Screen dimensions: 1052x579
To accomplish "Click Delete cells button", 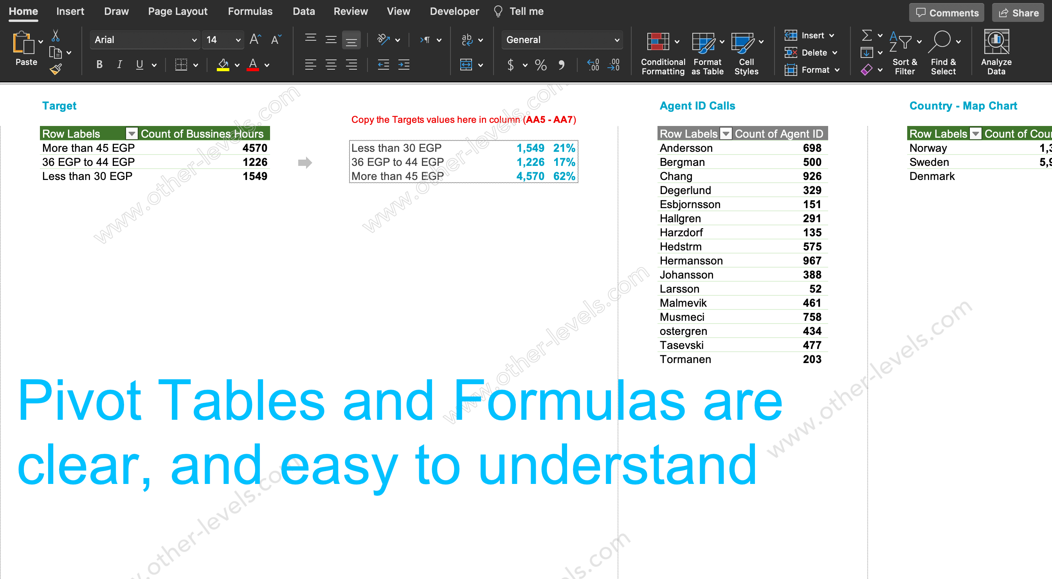I will click(x=810, y=53).
